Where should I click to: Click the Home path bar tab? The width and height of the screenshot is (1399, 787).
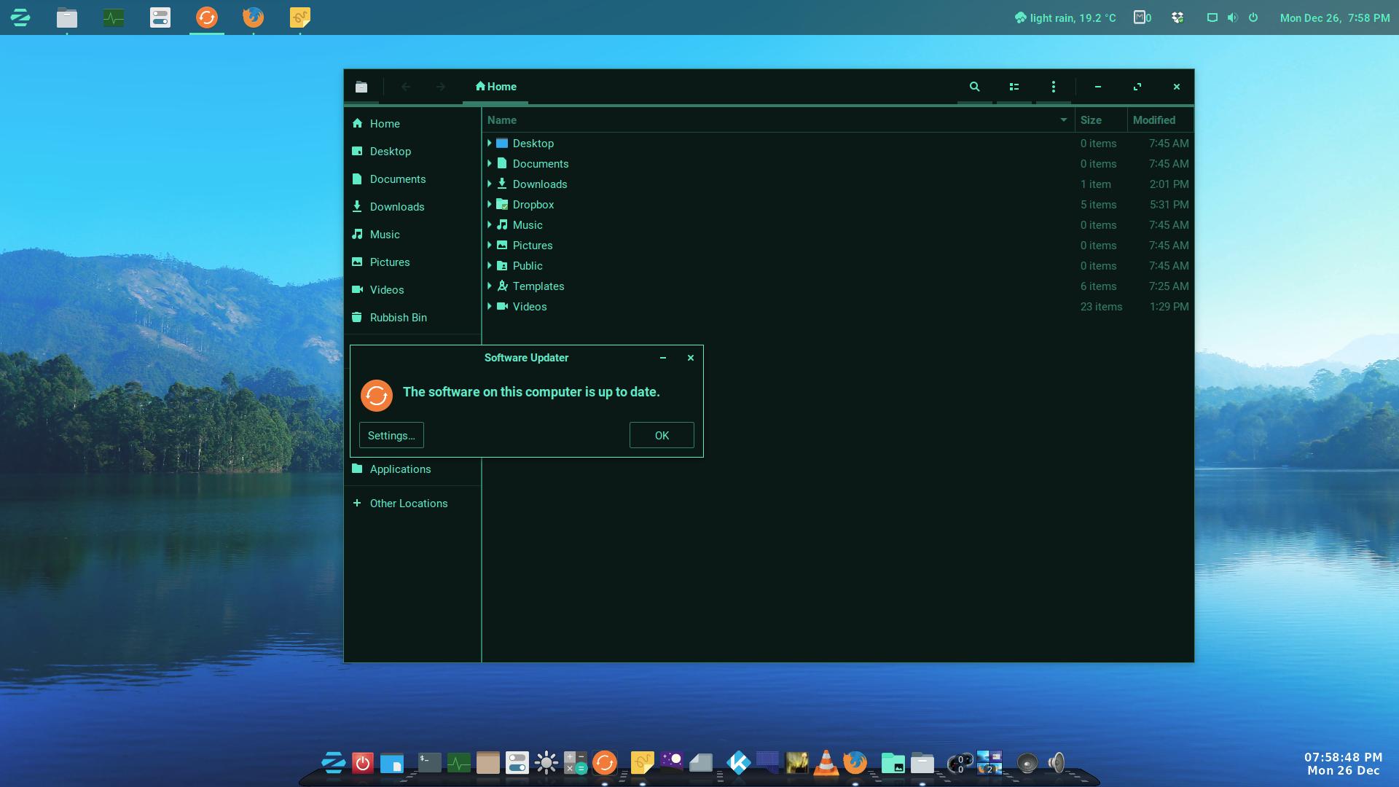click(x=495, y=87)
